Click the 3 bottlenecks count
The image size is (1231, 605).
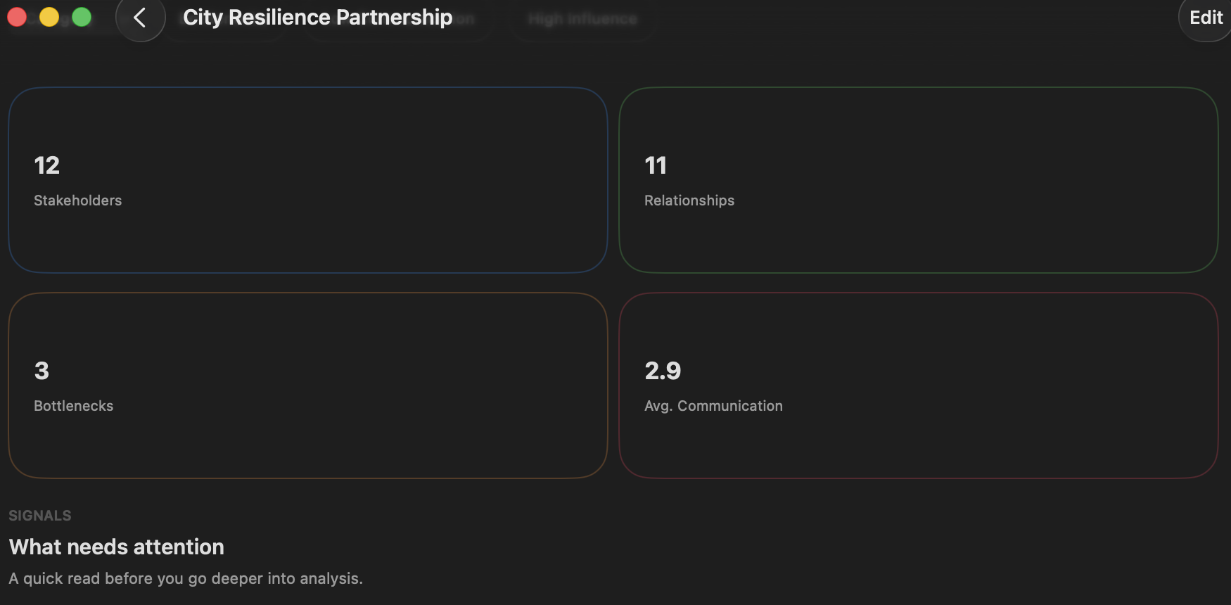click(x=42, y=371)
